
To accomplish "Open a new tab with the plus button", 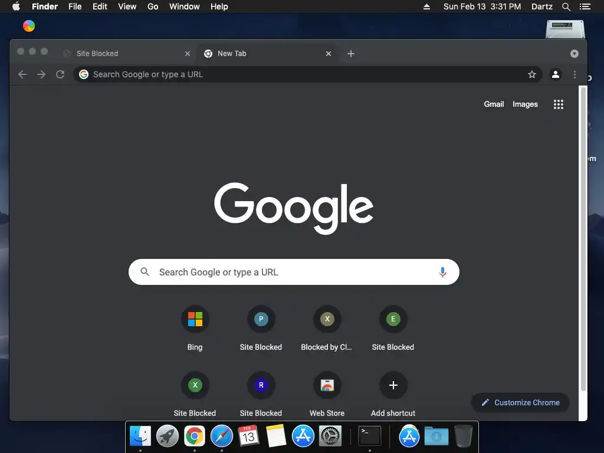I will (350, 54).
